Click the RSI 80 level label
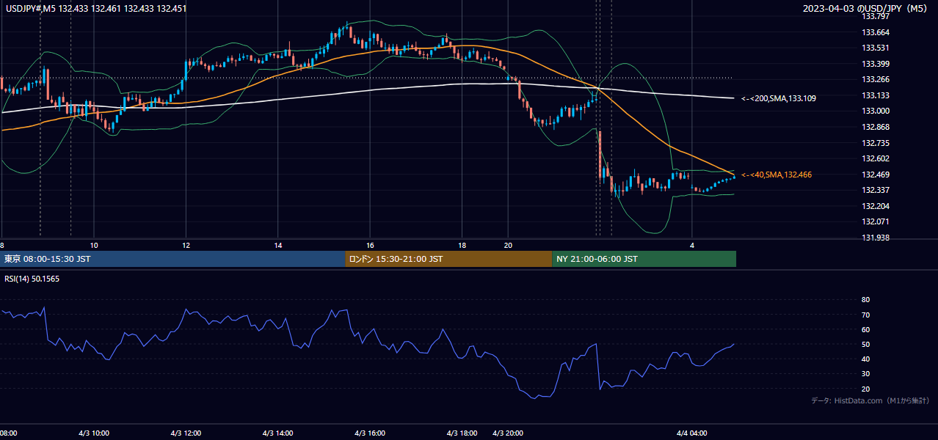Viewport: 938px width, 440px height. pyautogui.click(x=865, y=300)
